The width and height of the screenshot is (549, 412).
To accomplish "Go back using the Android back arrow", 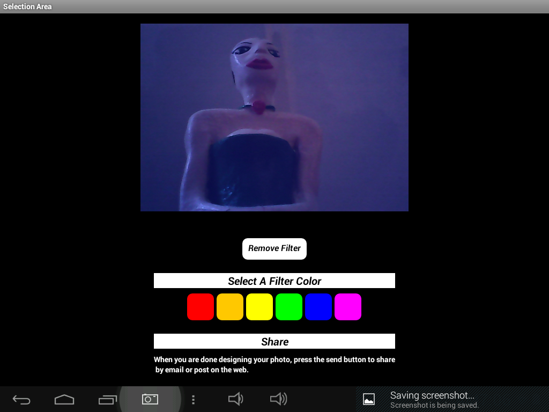I will 21,399.
